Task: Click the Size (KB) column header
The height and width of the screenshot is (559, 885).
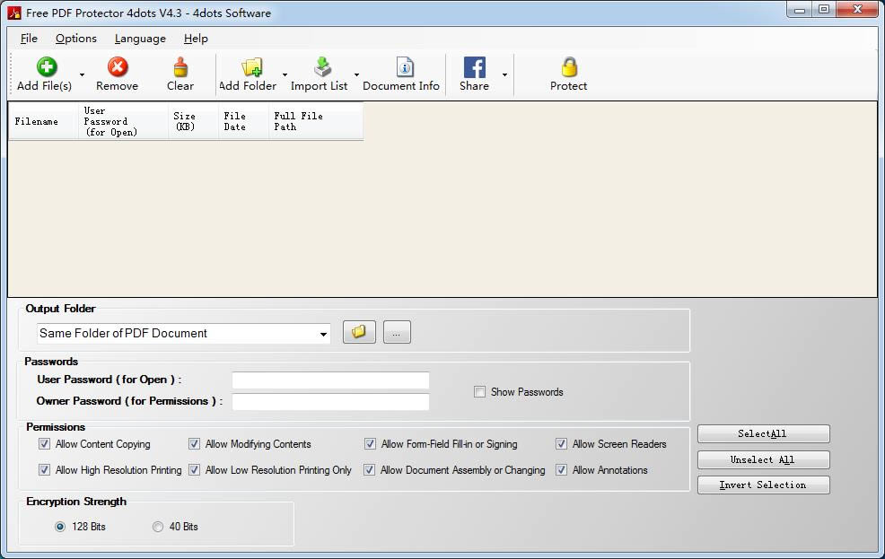Action: point(193,121)
